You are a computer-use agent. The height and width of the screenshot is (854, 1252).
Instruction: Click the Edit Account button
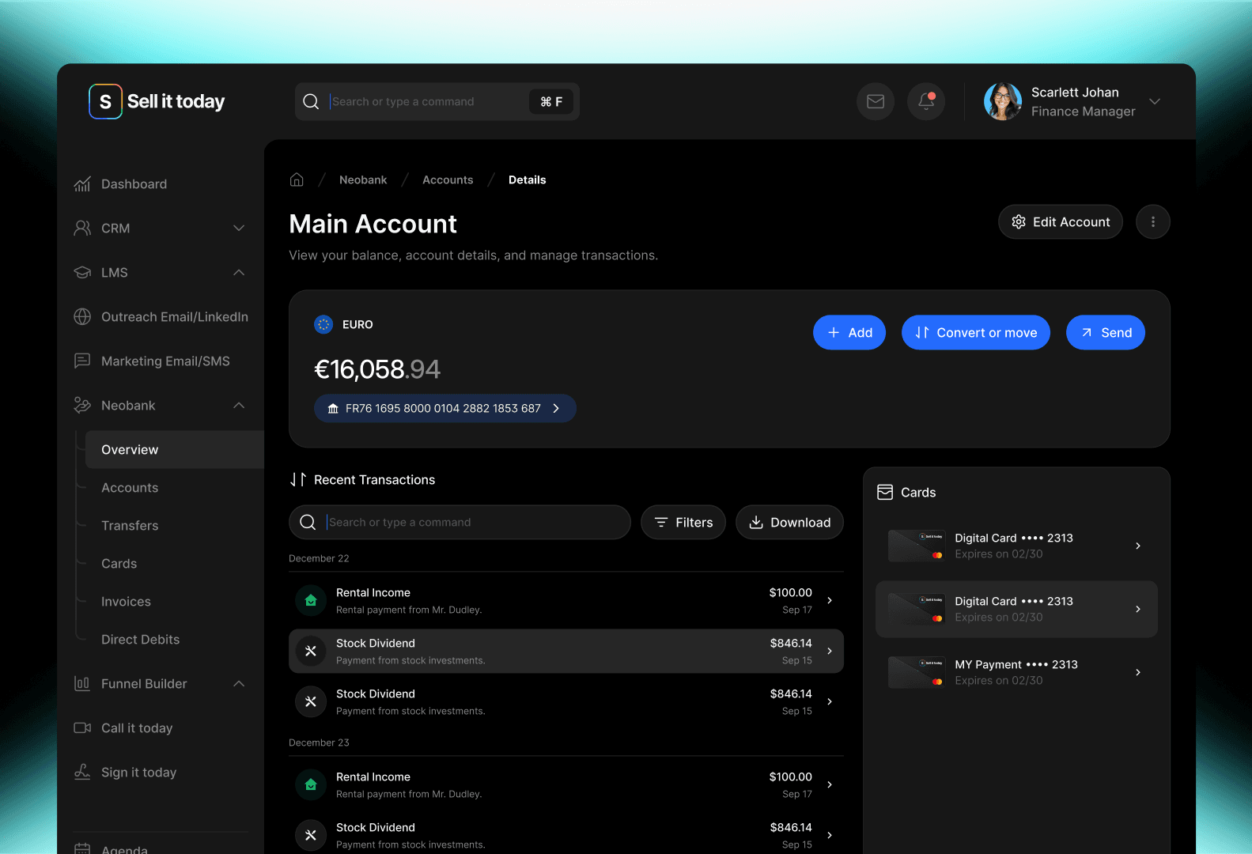(1061, 222)
